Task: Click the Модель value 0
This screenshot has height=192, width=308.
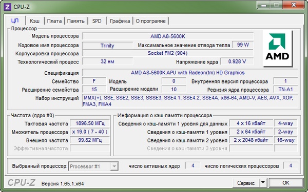Action: click(174, 81)
